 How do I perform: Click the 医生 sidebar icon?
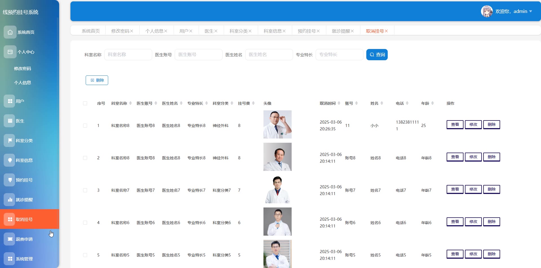10,121
